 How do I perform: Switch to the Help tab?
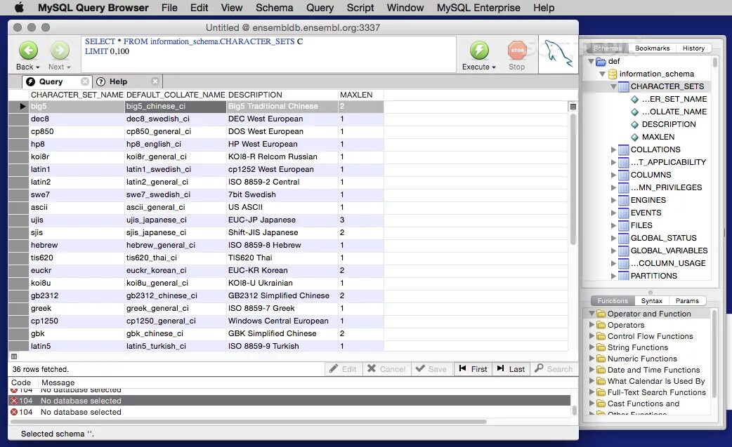127,81
